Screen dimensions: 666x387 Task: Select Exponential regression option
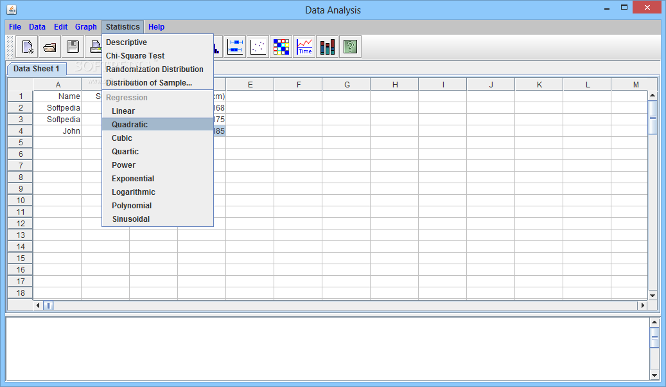pos(157,179)
